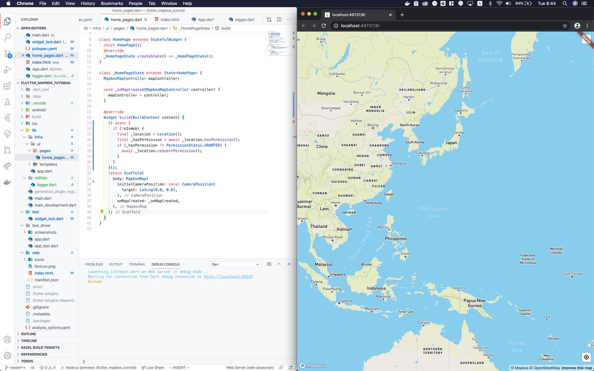Split the editor to the right
The width and height of the screenshot is (594, 371).
coord(280,20)
